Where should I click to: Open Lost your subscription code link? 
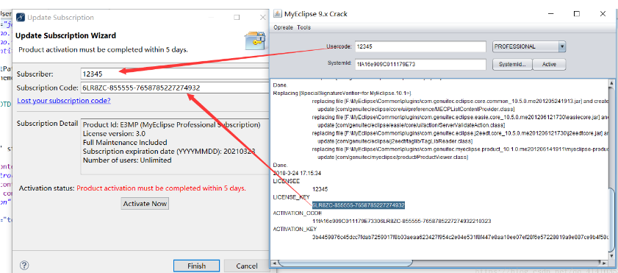point(64,101)
